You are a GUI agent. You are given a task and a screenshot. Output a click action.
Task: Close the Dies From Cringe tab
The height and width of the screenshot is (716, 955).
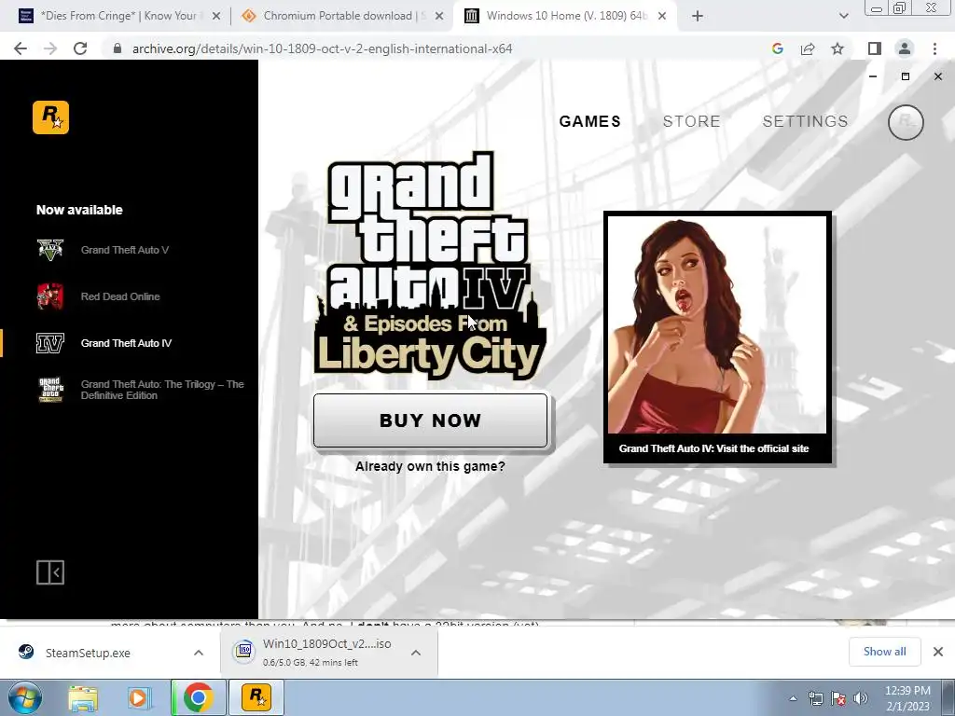[x=216, y=17]
